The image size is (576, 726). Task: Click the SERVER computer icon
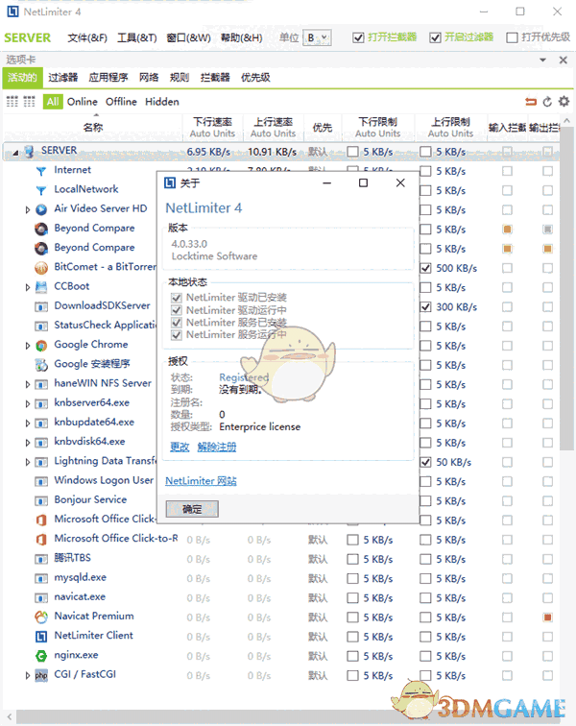pos(29,152)
